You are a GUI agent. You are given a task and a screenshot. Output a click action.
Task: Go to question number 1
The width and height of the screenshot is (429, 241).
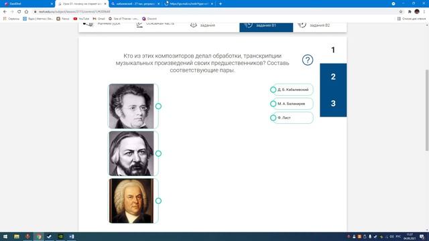333,50
